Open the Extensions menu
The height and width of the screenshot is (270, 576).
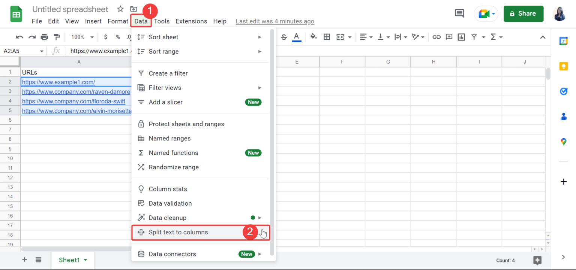(x=191, y=21)
